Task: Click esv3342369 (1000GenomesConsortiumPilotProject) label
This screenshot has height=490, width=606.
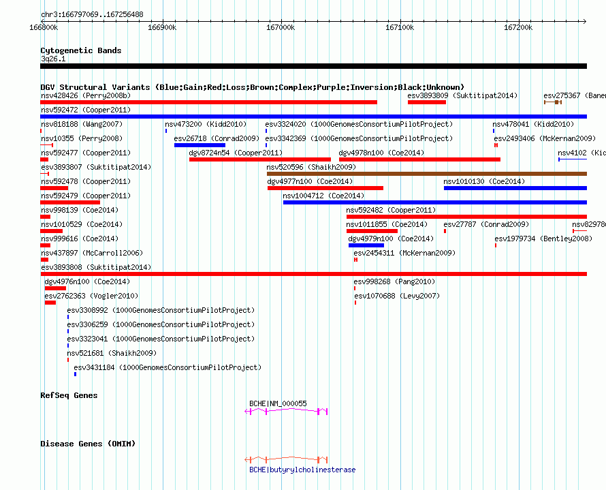Action: point(359,138)
